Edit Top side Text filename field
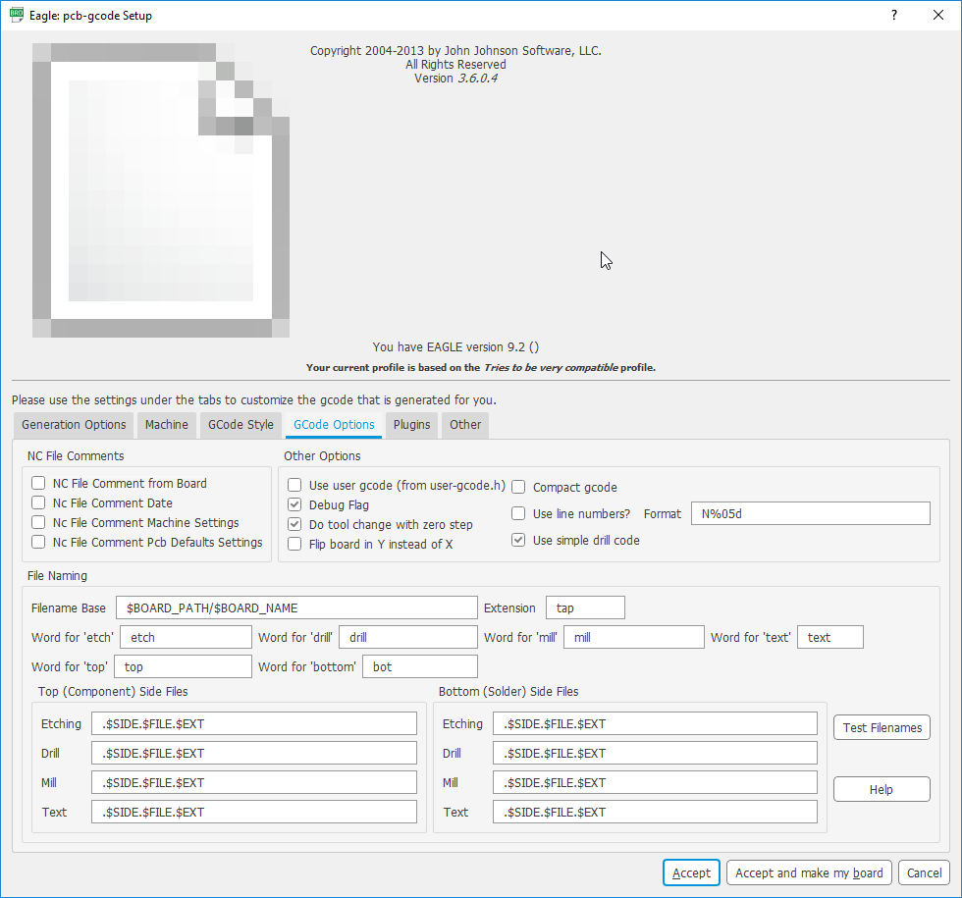The height and width of the screenshot is (898, 962). 254,813
